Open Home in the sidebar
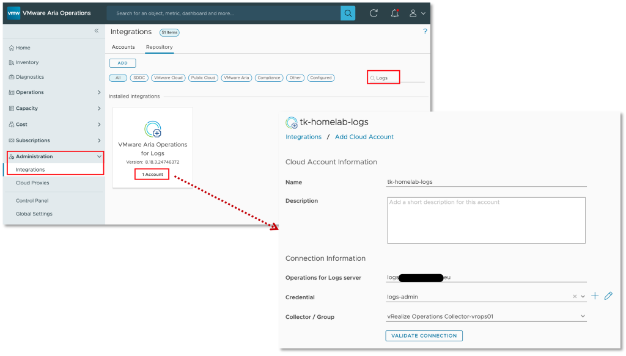Viewport: 626px width, 356px height. click(23, 48)
